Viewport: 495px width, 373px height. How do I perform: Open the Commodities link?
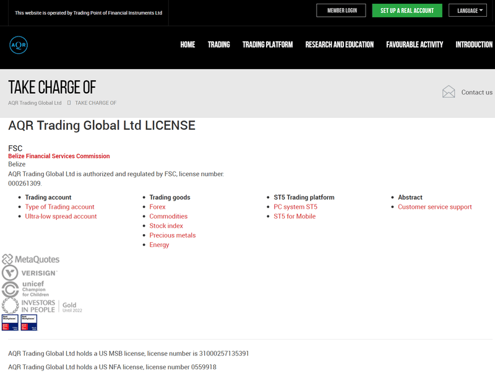pos(168,216)
